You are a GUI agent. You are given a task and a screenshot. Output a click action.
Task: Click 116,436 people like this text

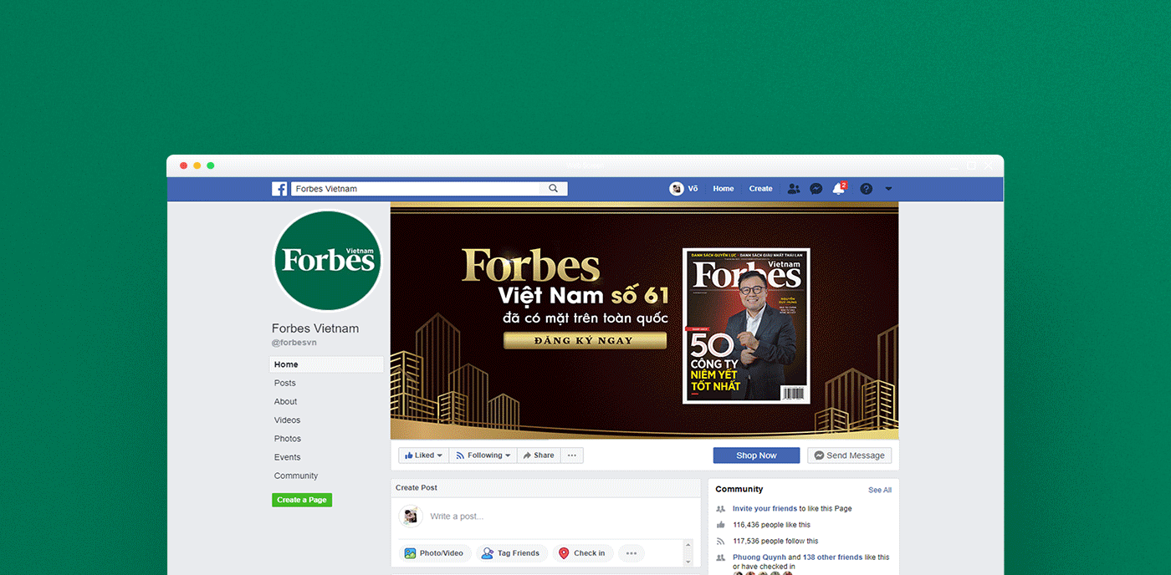coord(771,525)
